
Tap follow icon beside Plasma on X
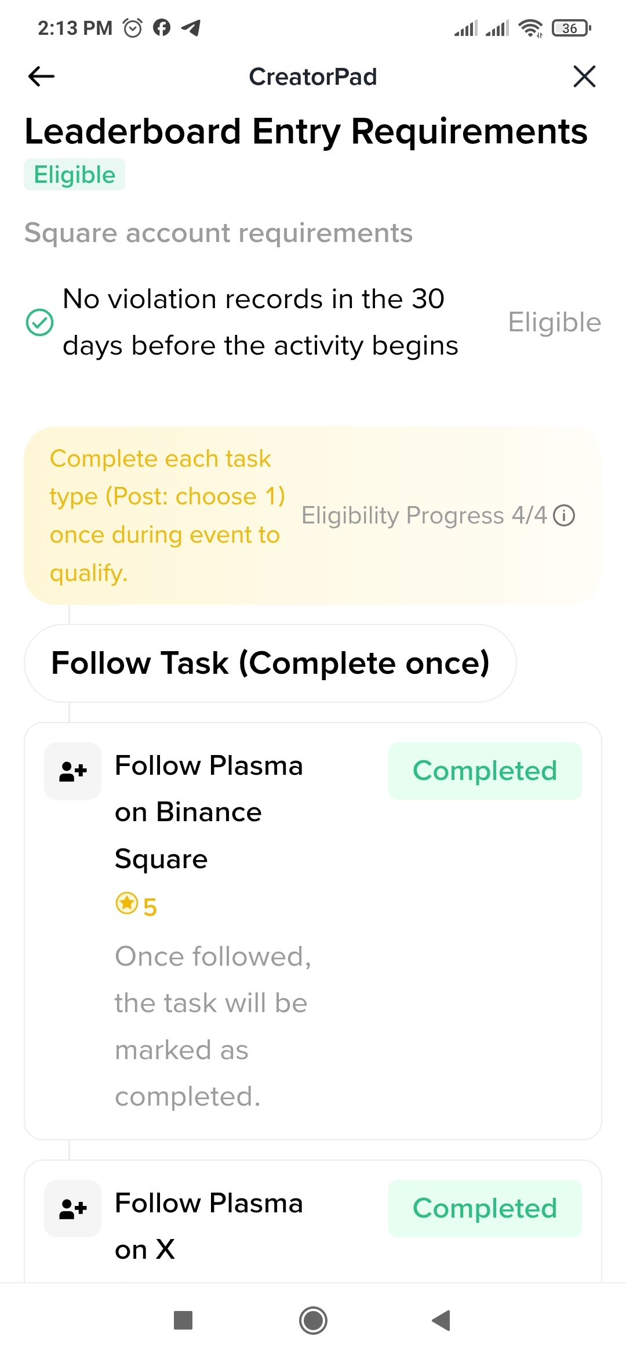point(73,1208)
